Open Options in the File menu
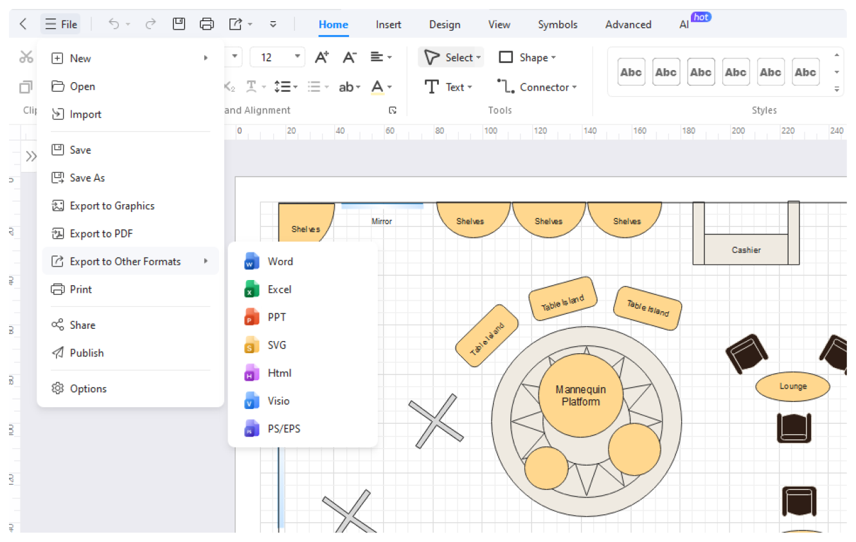Screen dimensions: 856x542 [130, 389]
